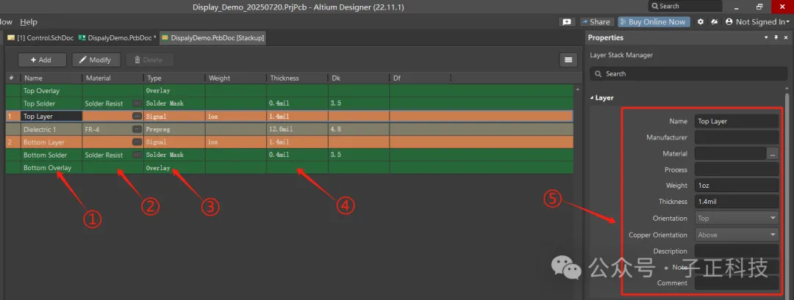Viewport: 794px width, 300px height.
Task: Open material browser for Top Solder row
Action: coord(137,103)
